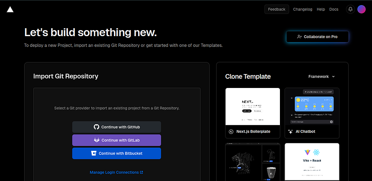Viewport: 372px width, 181px height.
Task: Select the Vite + React template thumbnail
Action: [312, 162]
